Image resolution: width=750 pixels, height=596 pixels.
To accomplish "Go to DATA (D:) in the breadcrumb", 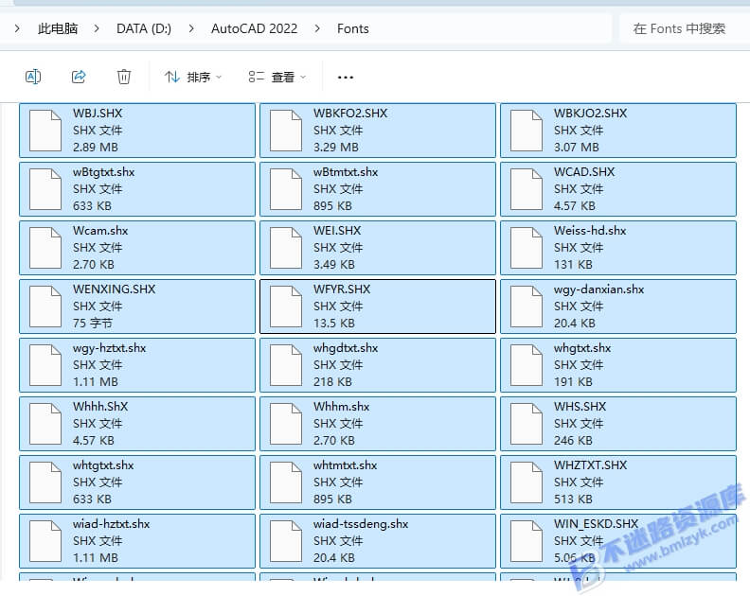I will pyautogui.click(x=144, y=28).
